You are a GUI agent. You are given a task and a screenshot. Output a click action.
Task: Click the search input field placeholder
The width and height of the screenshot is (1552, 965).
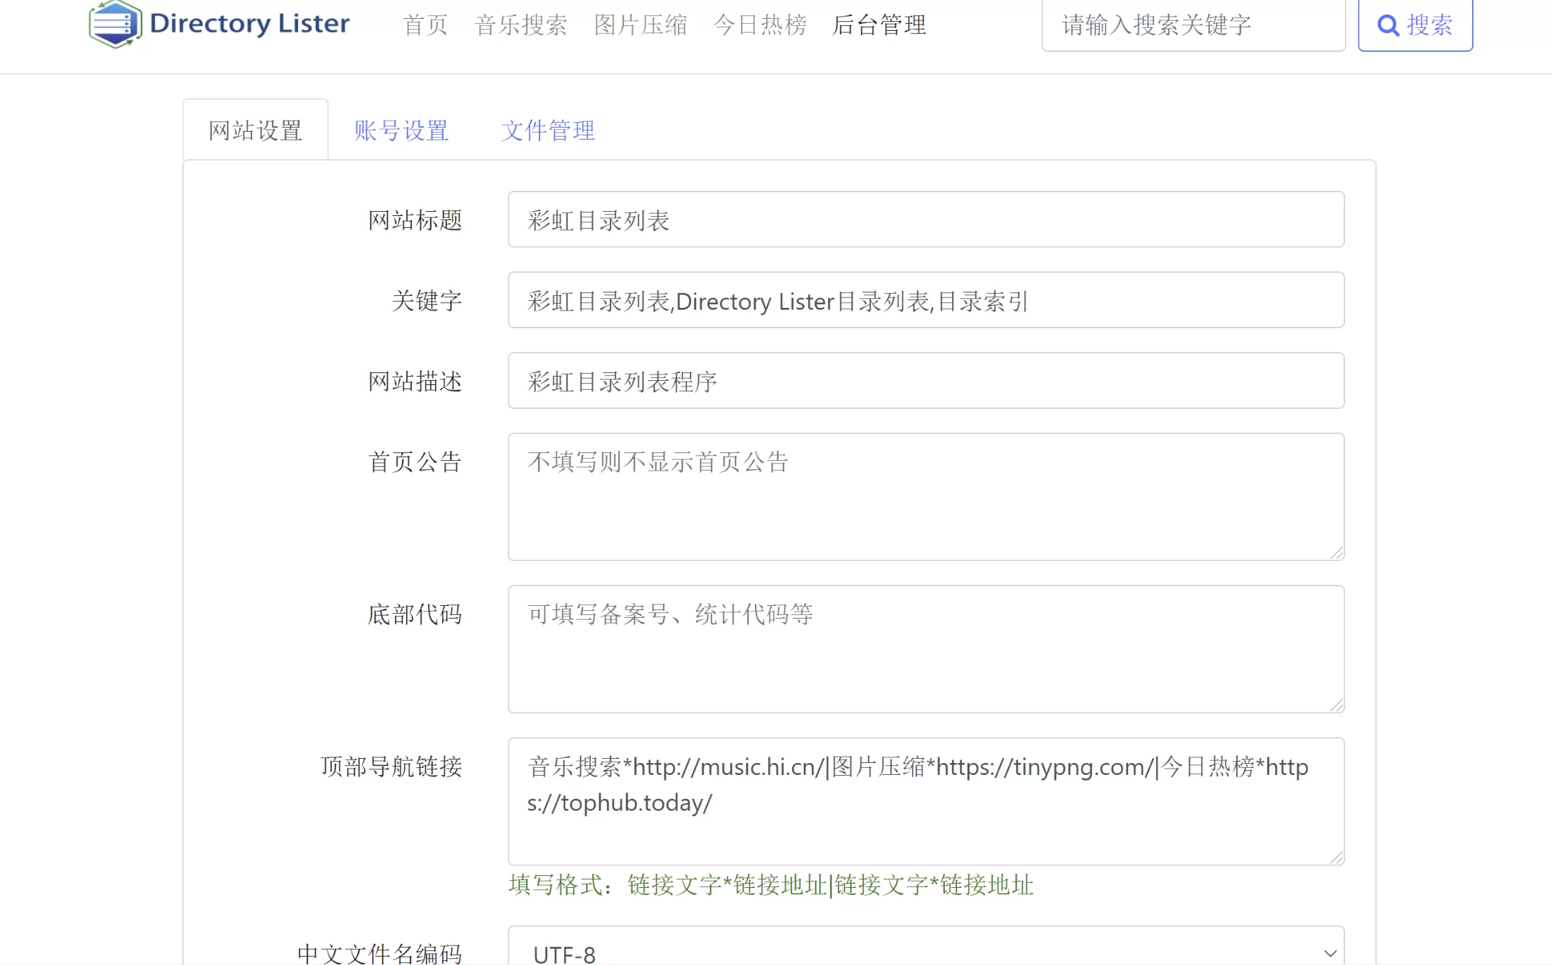click(1194, 25)
